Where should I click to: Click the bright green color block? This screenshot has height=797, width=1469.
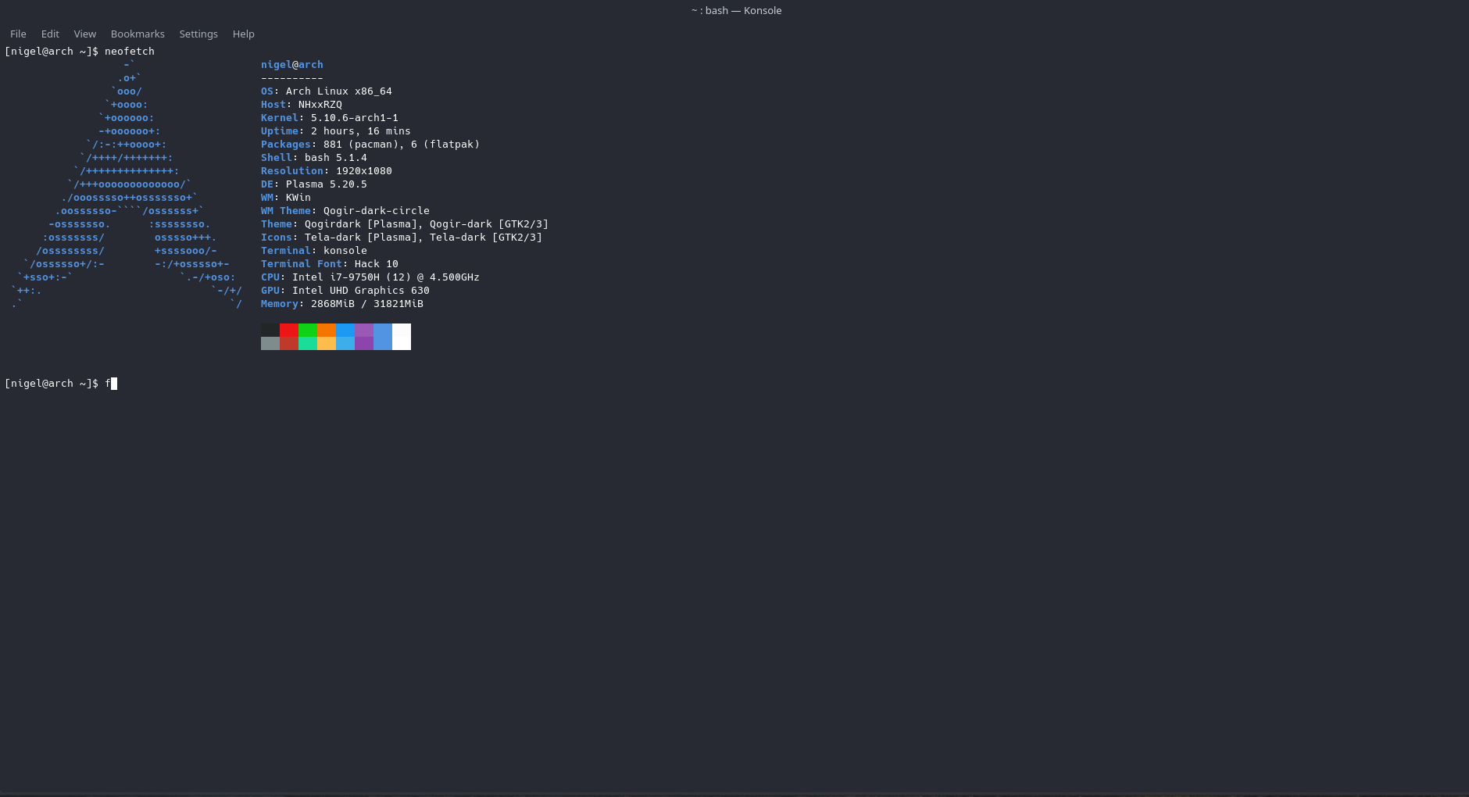pyautogui.click(x=308, y=330)
